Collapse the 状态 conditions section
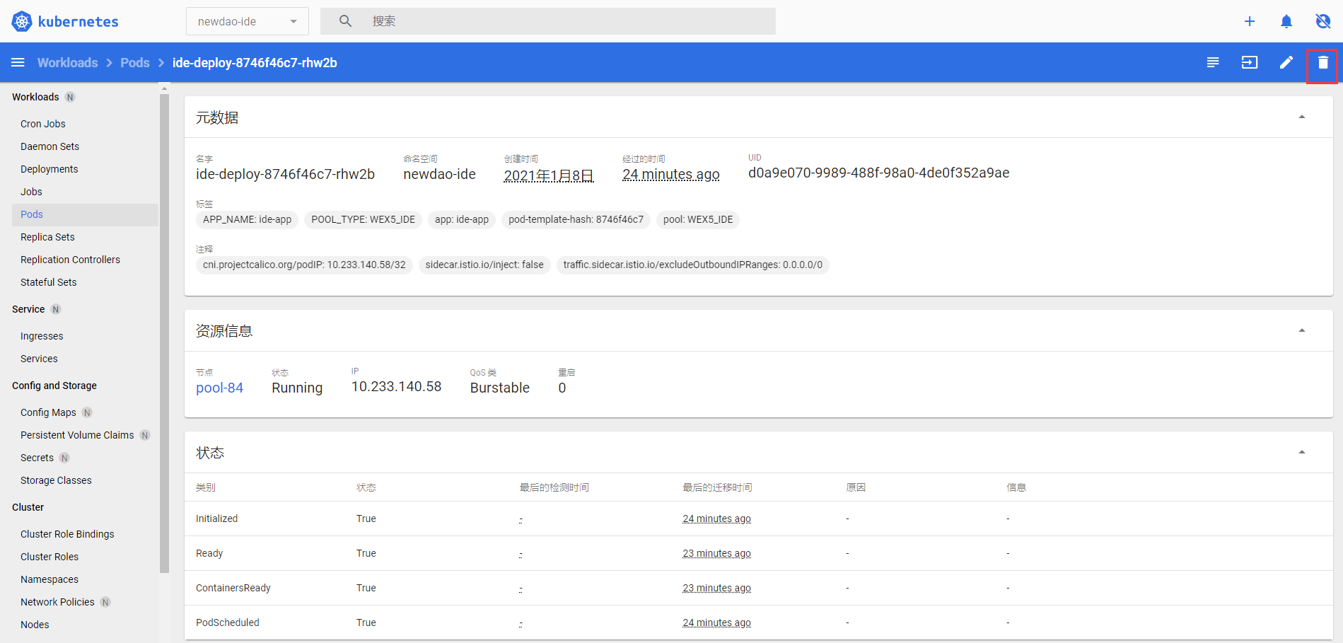 1301,453
